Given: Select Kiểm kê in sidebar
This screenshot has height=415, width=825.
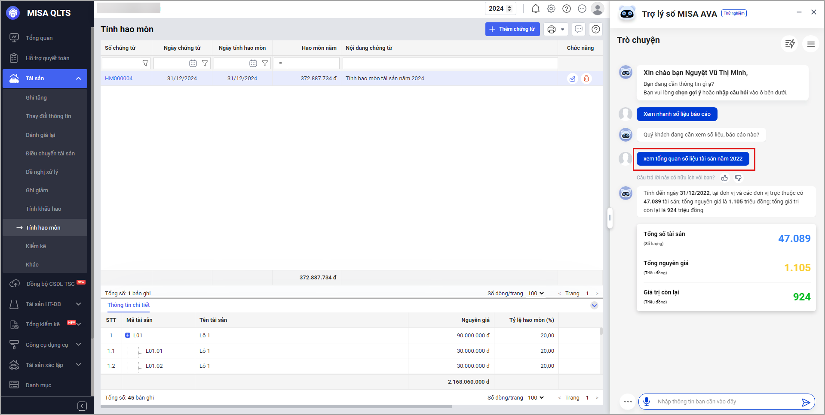Looking at the screenshot, I should pos(36,246).
